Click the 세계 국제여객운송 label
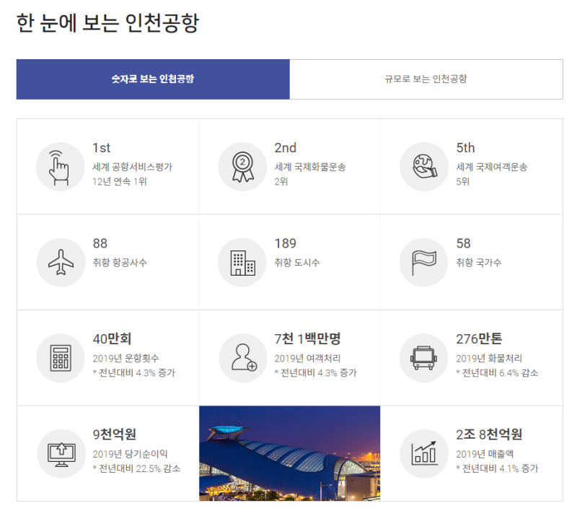The image size is (577, 511). (x=492, y=167)
